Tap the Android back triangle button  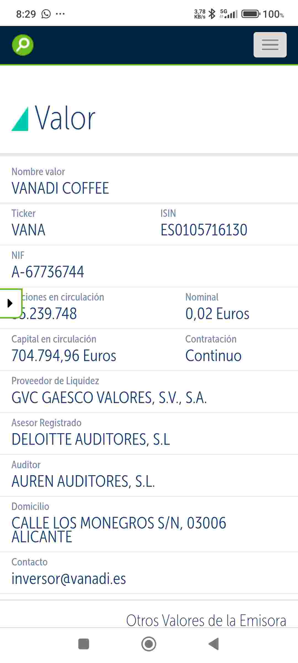[x=214, y=644]
